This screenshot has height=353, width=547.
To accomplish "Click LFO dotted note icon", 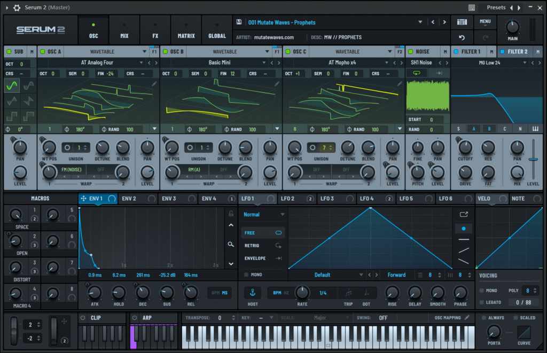I will pyautogui.click(x=366, y=293).
